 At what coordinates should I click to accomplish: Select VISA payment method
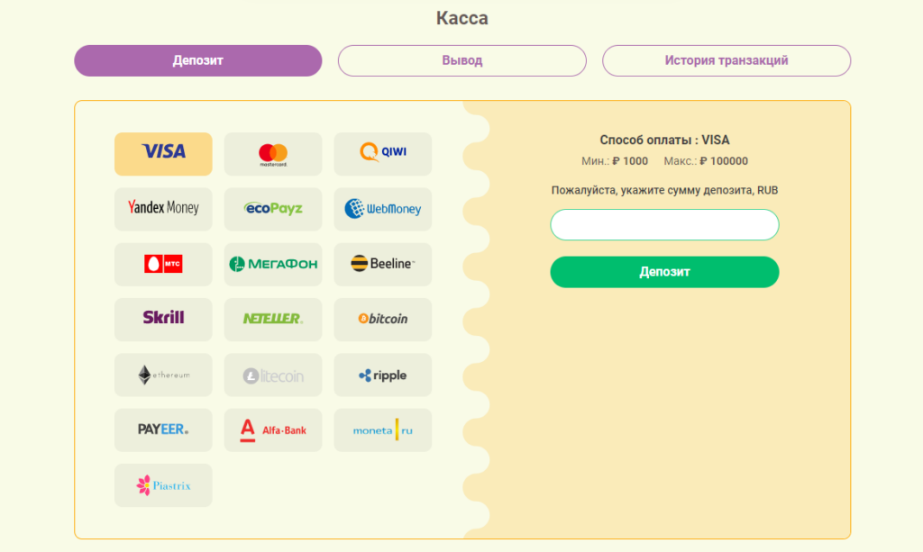click(x=163, y=153)
